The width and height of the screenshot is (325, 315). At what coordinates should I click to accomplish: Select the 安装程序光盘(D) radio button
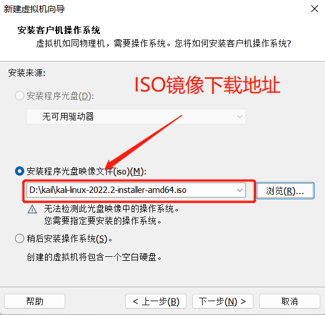[x=20, y=96]
